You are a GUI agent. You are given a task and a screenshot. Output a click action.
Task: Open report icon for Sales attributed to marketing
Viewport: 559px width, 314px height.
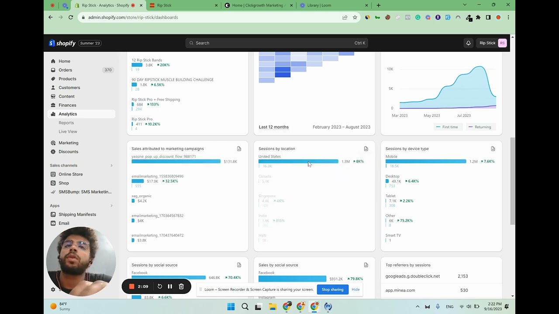[239, 149]
